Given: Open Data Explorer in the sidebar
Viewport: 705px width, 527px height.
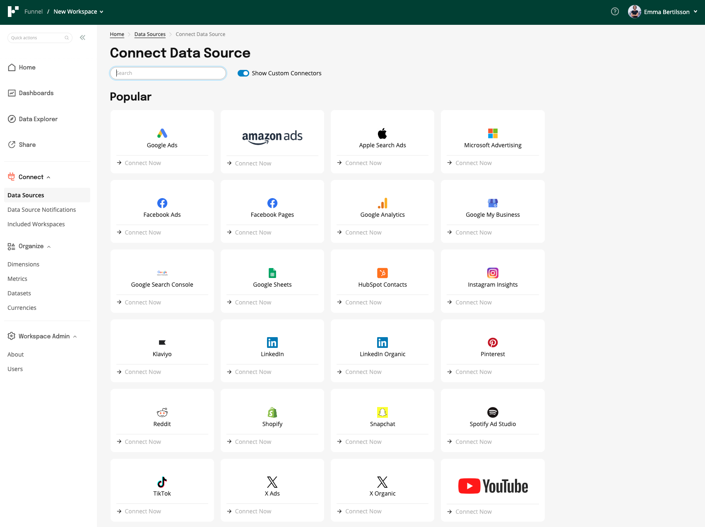Looking at the screenshot, I should coord(33,119).
